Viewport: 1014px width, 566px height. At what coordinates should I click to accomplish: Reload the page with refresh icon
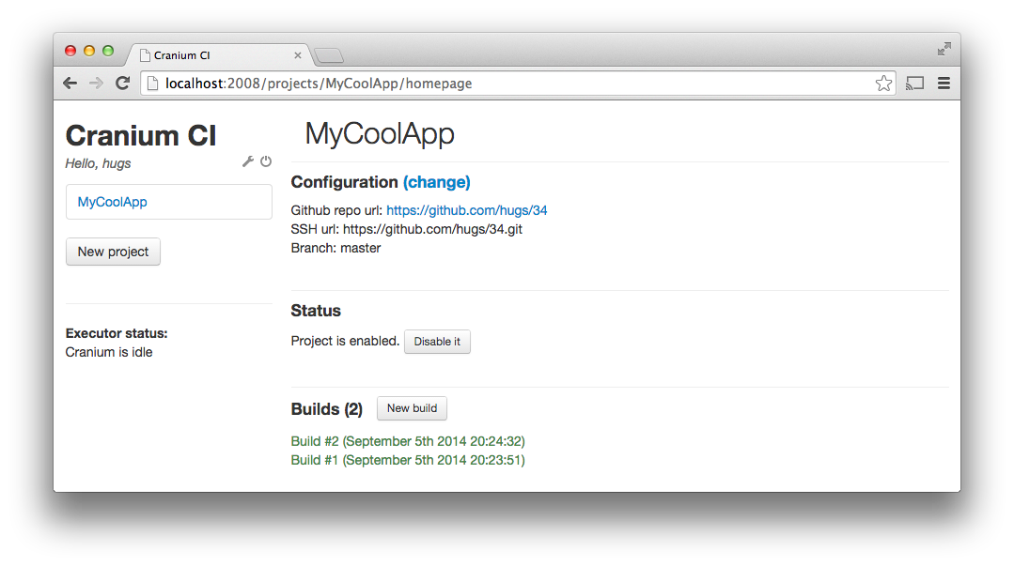pos(122,84)
